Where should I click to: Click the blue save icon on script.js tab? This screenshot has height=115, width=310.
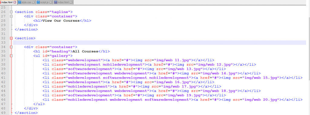(x=38, y=2)
